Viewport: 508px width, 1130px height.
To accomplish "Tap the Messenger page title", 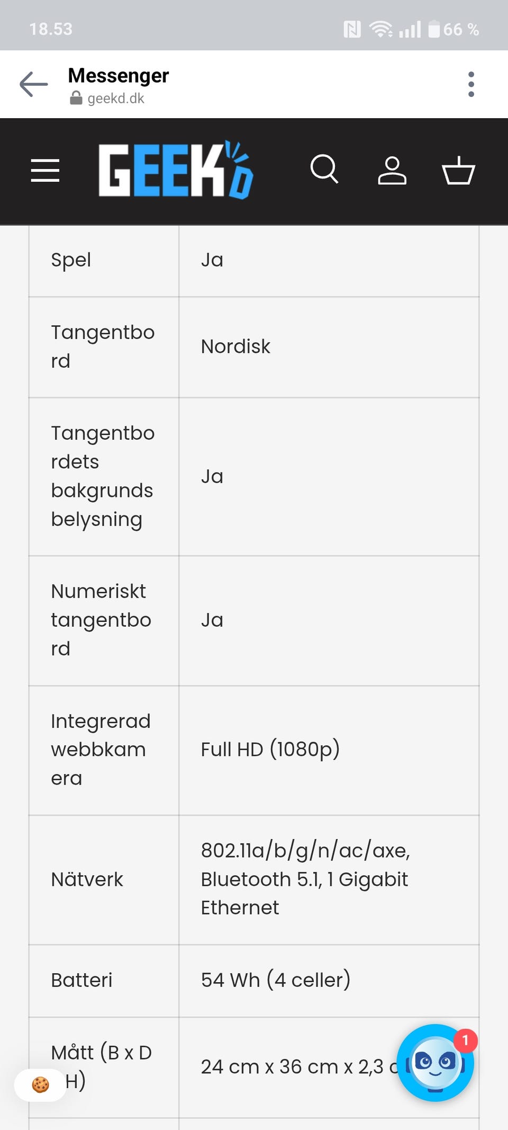I will [119, 76].
